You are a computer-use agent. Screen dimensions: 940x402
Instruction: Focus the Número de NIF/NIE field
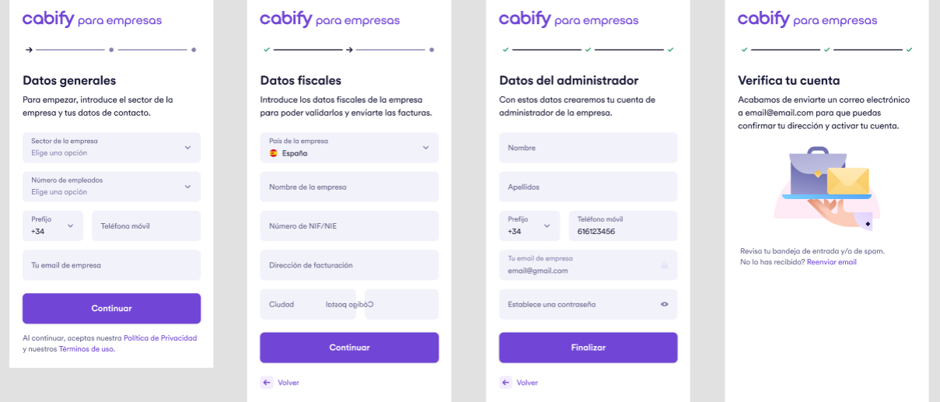[x=349, y=225]
